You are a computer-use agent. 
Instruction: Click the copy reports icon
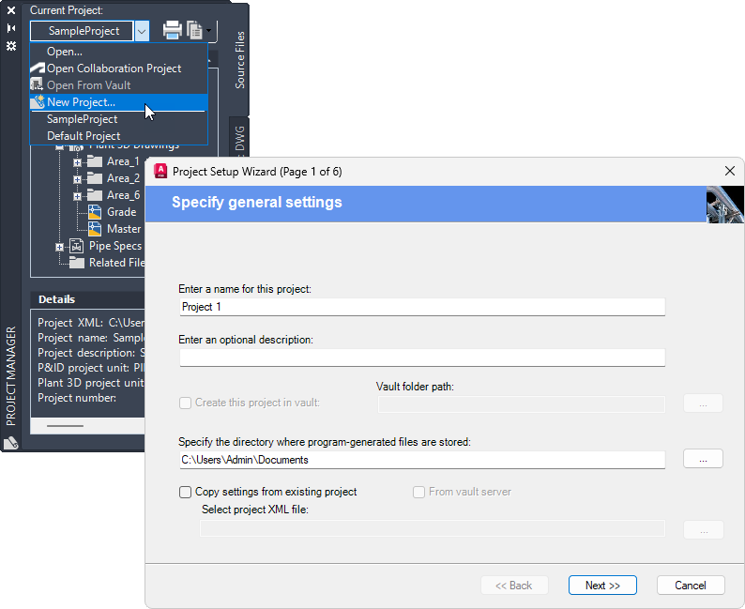pyautogui.click(x=195, y=30)
